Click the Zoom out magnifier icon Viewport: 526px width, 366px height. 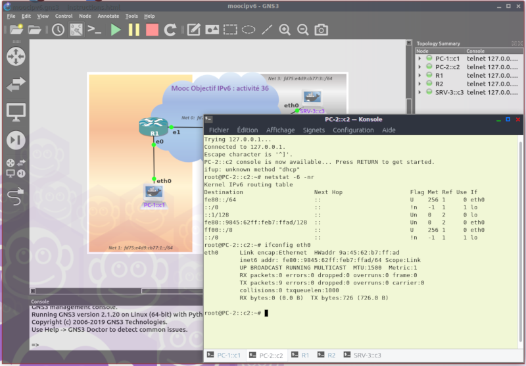(x=302, y=30)
